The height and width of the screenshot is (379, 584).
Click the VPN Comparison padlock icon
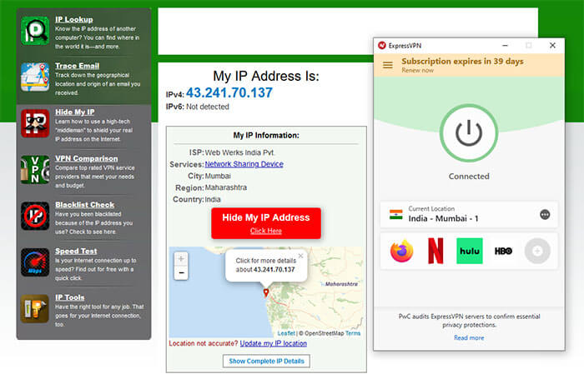(x=35, y=170)
